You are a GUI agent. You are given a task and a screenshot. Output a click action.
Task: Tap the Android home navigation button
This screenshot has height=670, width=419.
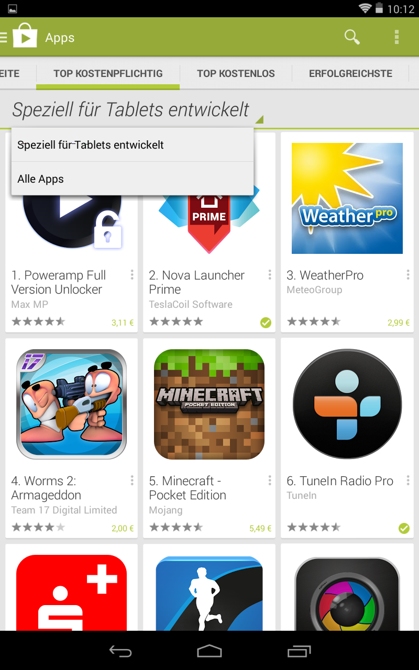tap(210, 651)
